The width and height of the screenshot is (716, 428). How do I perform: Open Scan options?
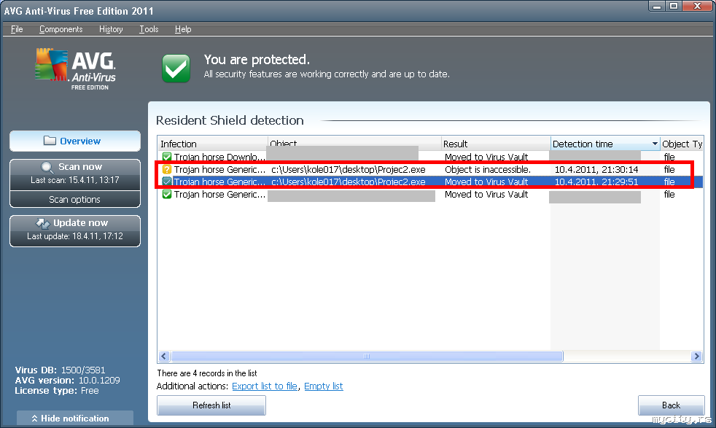[75, 200]
